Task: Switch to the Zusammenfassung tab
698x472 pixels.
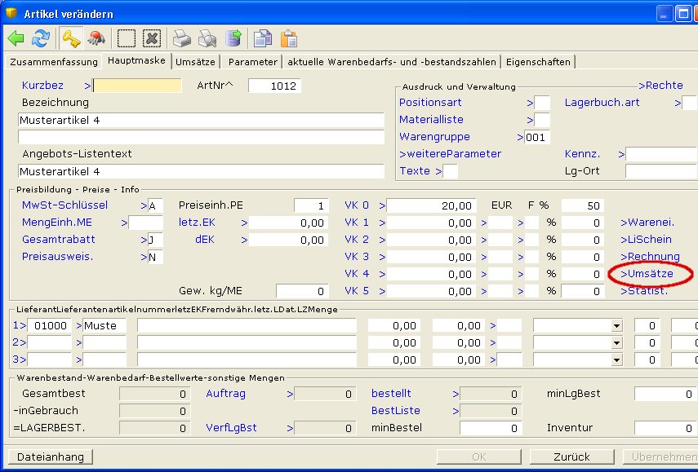Action: tap(53, 62)
